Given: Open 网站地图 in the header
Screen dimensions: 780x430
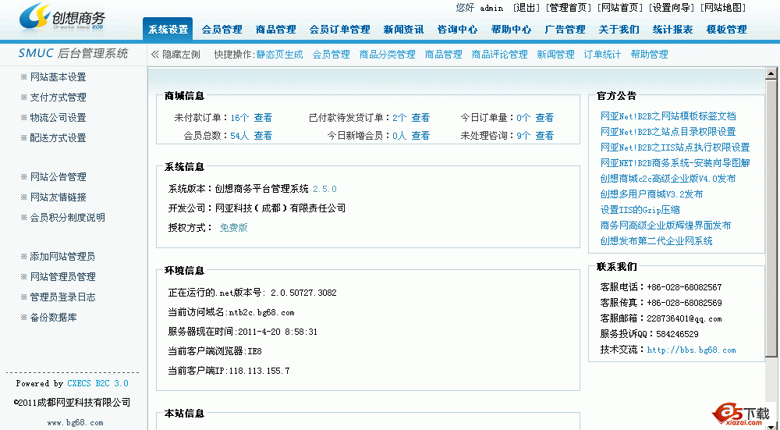Looking at the screenshot, I should point(723,8).
